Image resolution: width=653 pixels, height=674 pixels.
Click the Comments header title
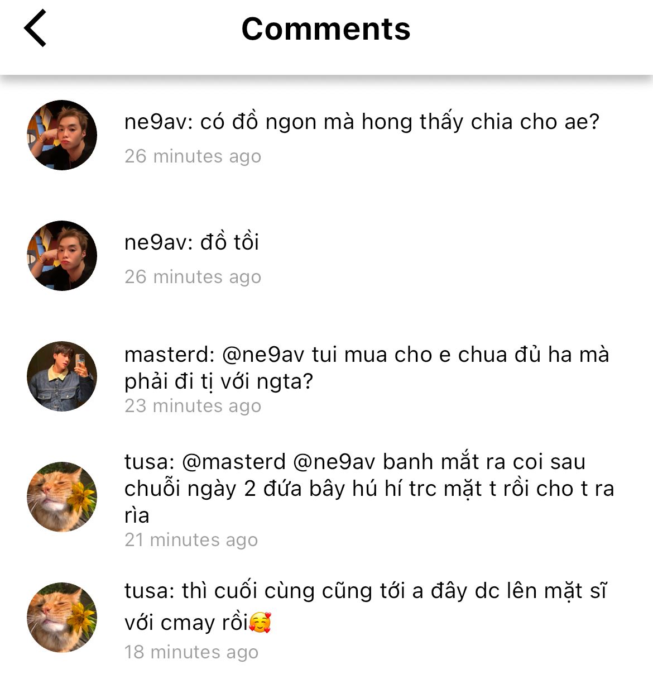pyautogui.click(x=326, y=29)
